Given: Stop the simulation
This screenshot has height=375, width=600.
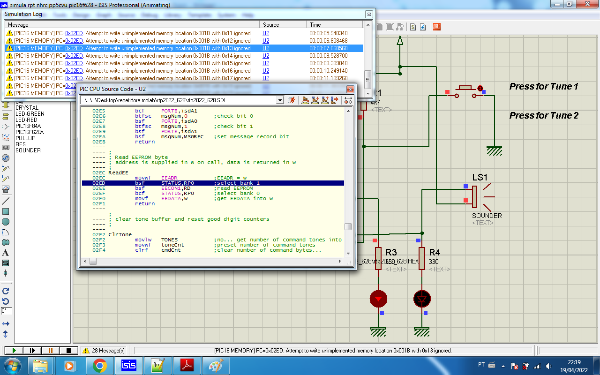Looking at the screenshot, I should tap(69, 350).
